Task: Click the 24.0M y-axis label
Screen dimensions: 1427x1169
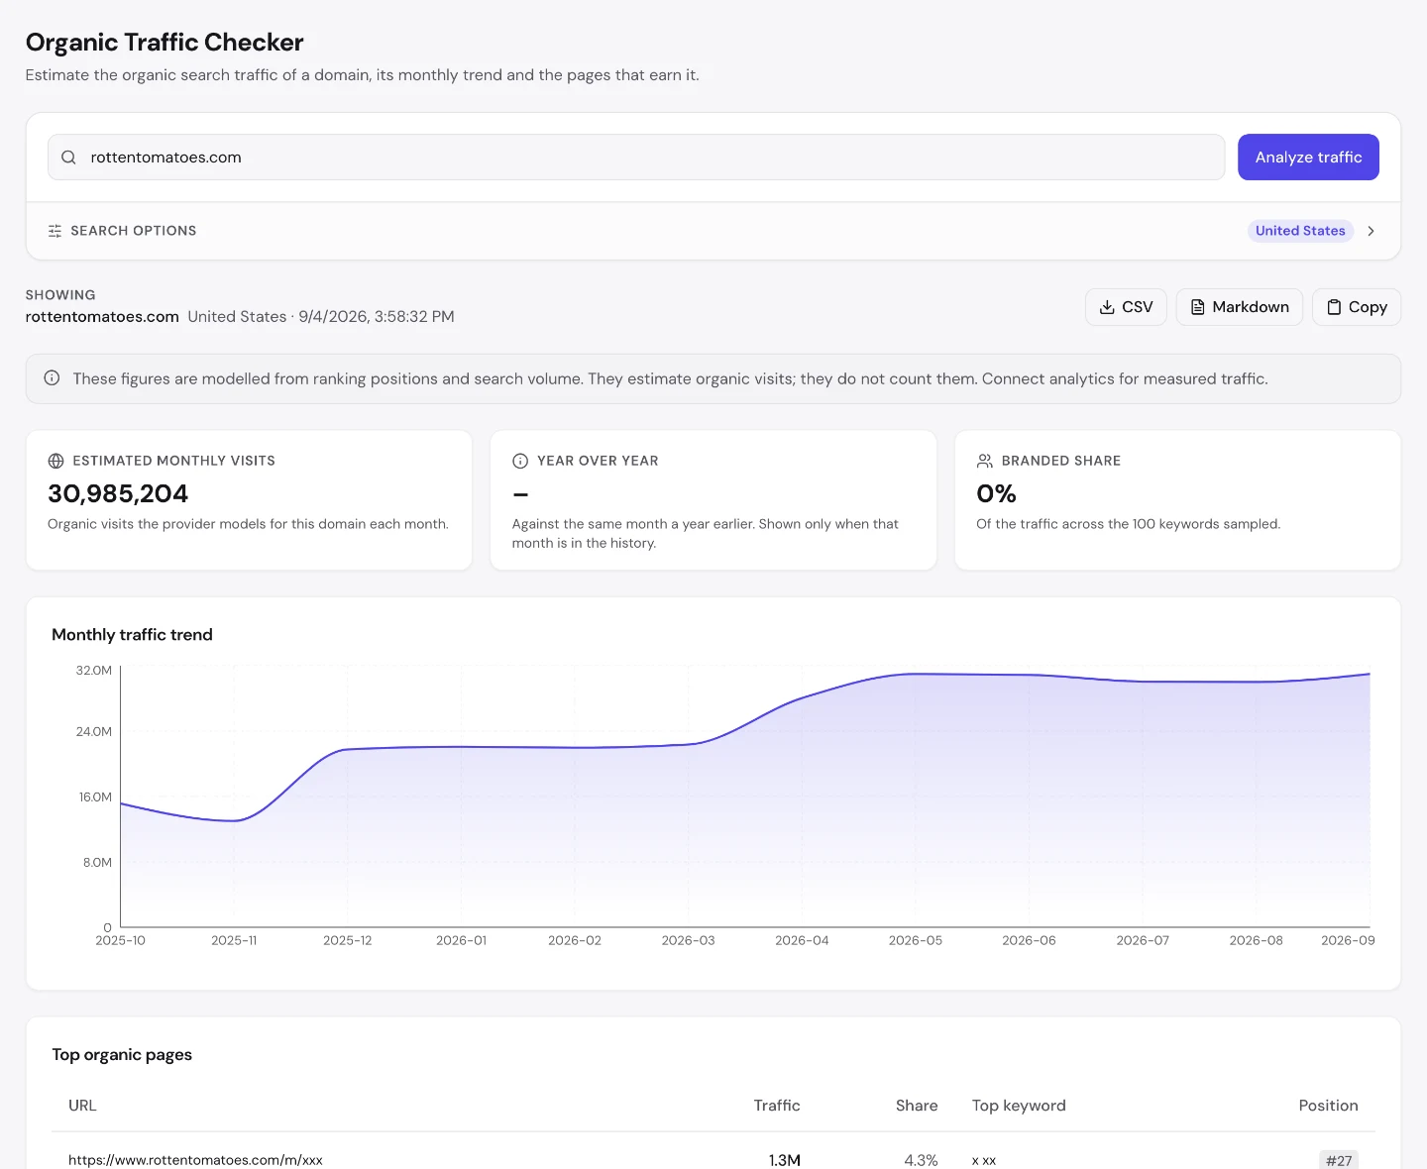Action: coord(94,732)
